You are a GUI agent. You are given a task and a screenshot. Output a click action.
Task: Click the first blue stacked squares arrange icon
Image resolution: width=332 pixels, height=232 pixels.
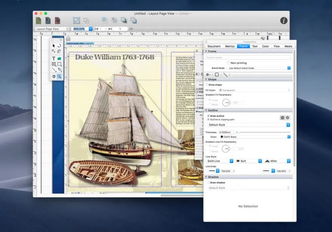tap(105, 20)
